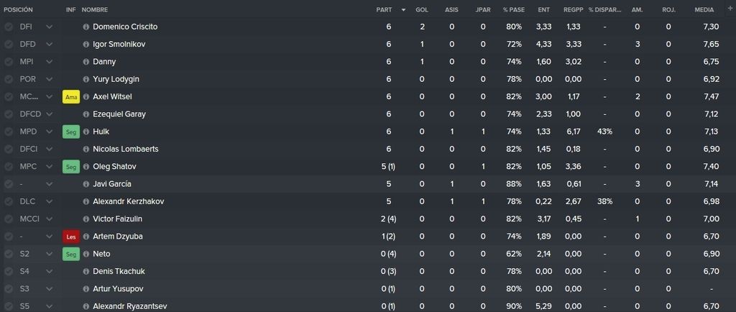Open Axel Witsel's yellow card status badge
The image size is (736, 312).
coord(71,97)
